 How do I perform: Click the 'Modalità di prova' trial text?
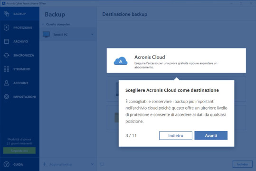tap(19, 139)
